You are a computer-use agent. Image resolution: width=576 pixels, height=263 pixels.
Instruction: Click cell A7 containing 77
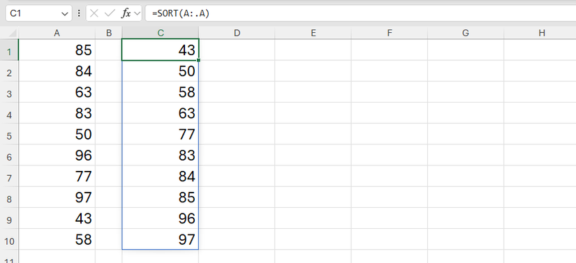coord(57,176)
